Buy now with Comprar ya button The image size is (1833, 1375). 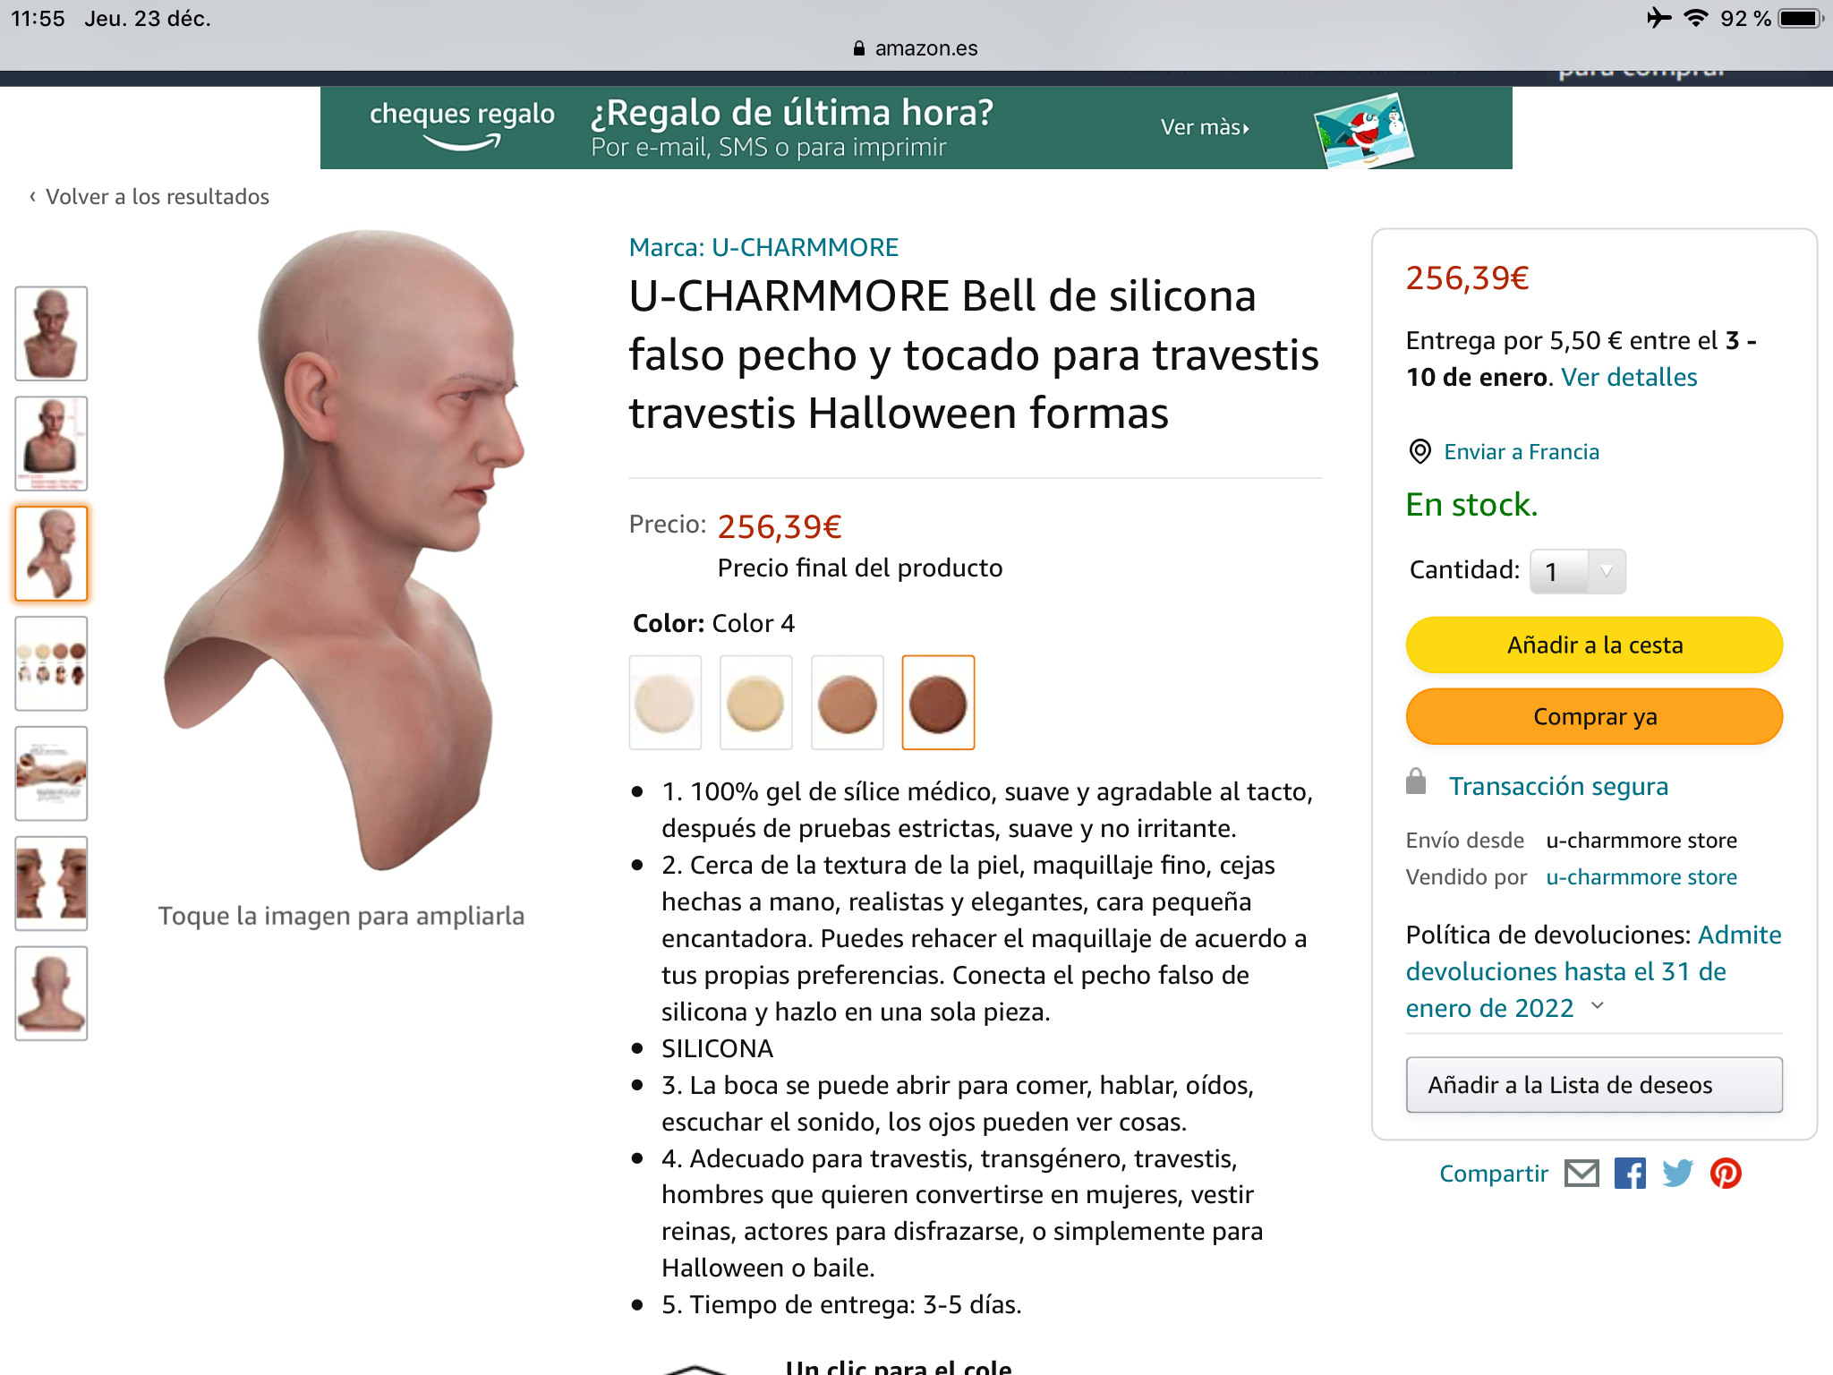coord(1594,716)
